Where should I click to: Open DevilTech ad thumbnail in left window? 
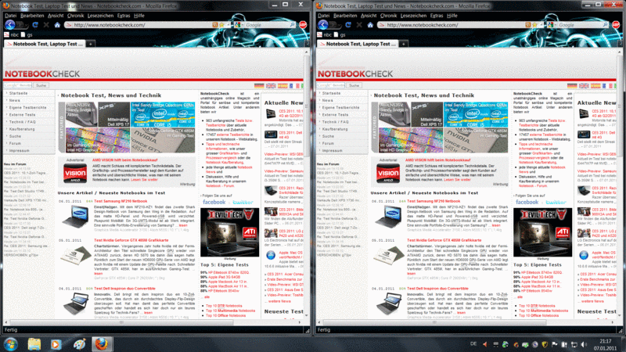coord(229,232)
